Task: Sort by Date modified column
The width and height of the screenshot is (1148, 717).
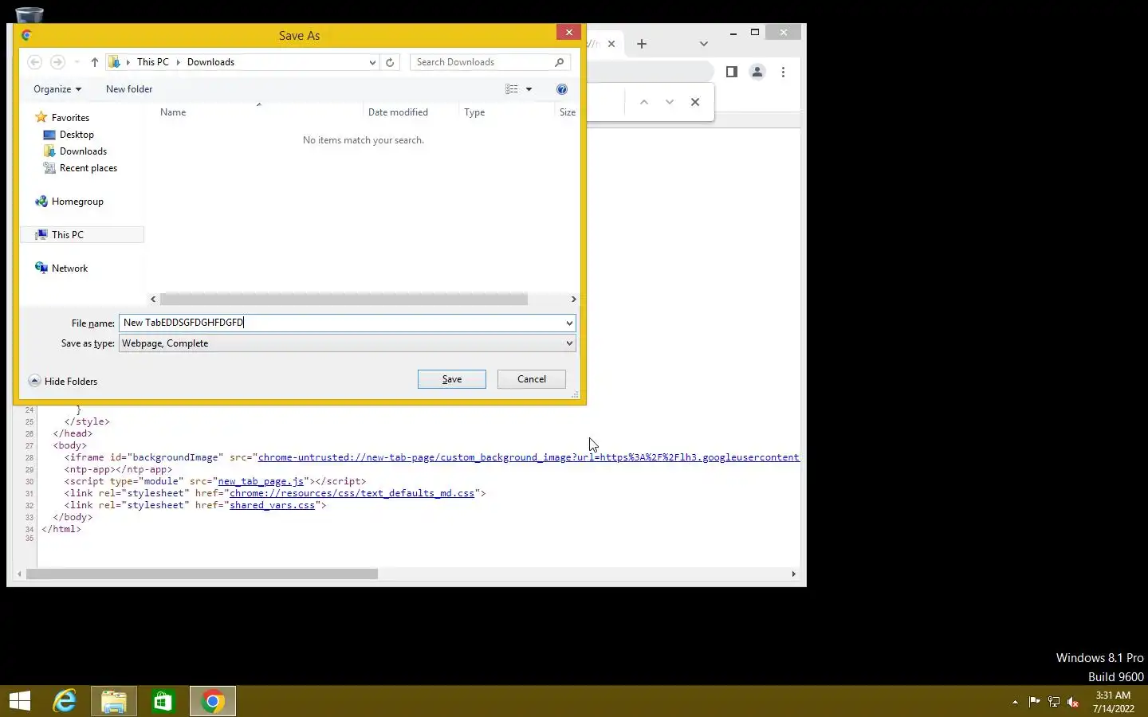Action: 398,112
